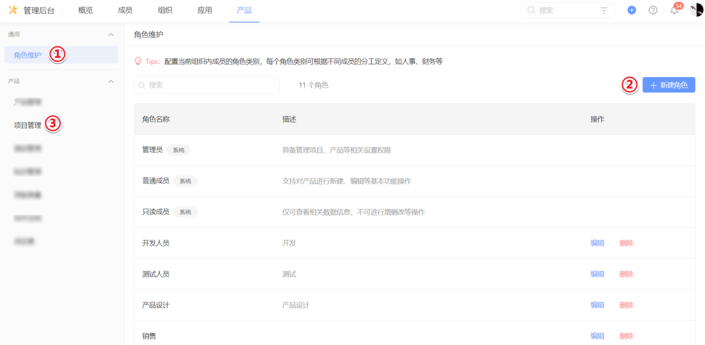This screenshot has height=345, width=705.
Task: Click the blue plus icon in the top bar
Action: coord(632,10)
